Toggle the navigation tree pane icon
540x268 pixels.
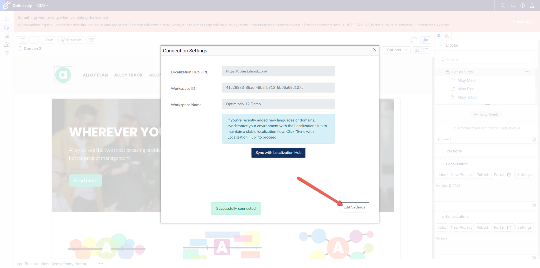pyautogui.click(x=23, y=40)
